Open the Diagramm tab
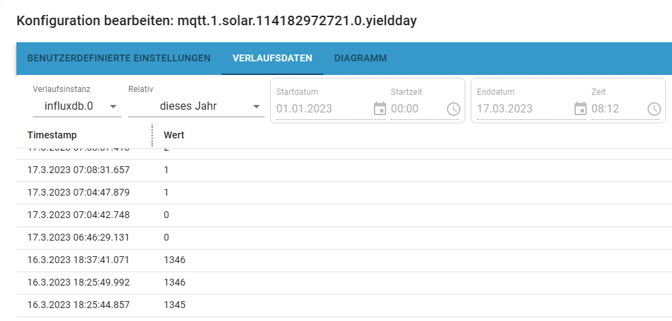 360,59
